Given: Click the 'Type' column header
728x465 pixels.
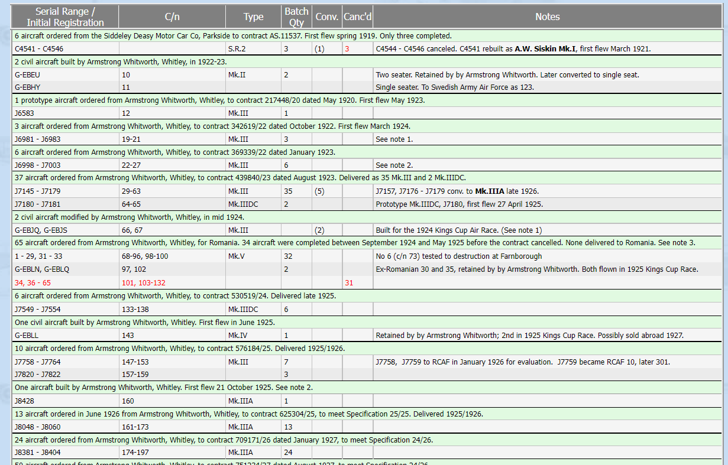Looking at the screenshot, I should 253,17.
